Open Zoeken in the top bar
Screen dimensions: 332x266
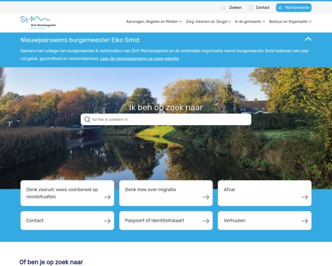pos(231,8)
